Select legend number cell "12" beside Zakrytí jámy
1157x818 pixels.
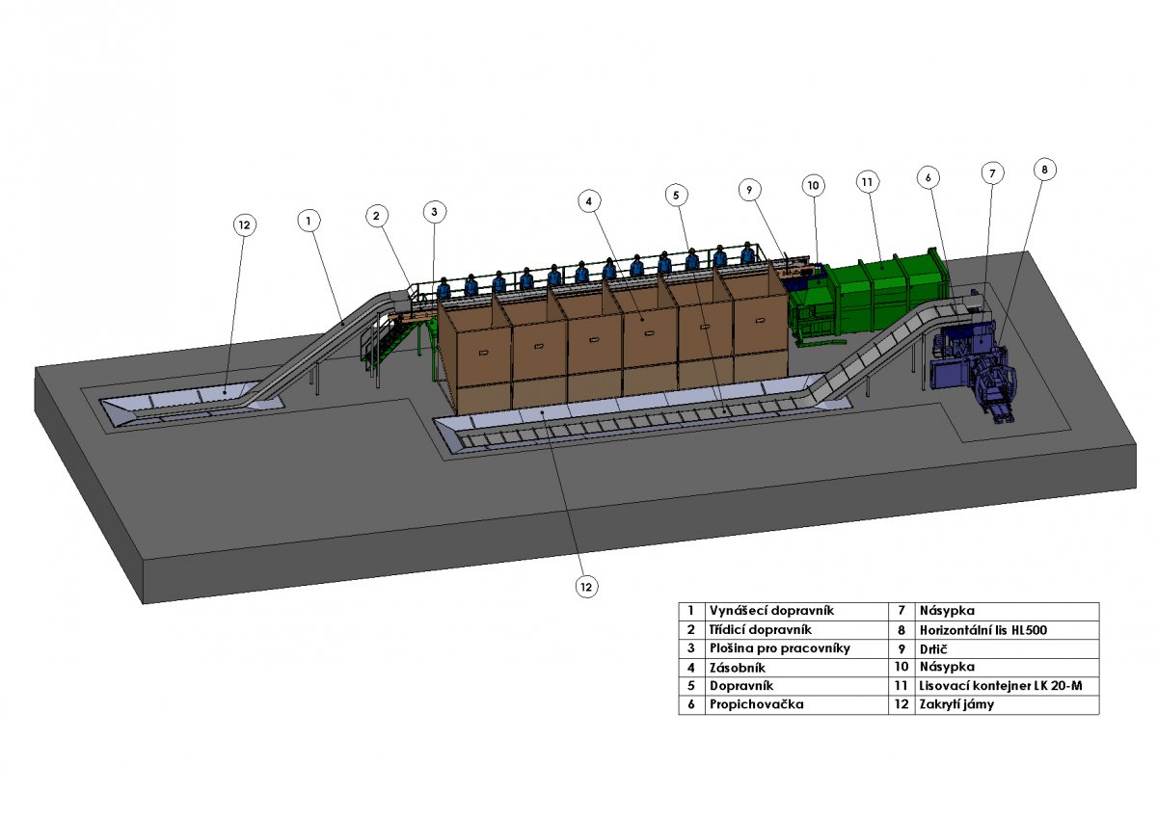point(901,704)
